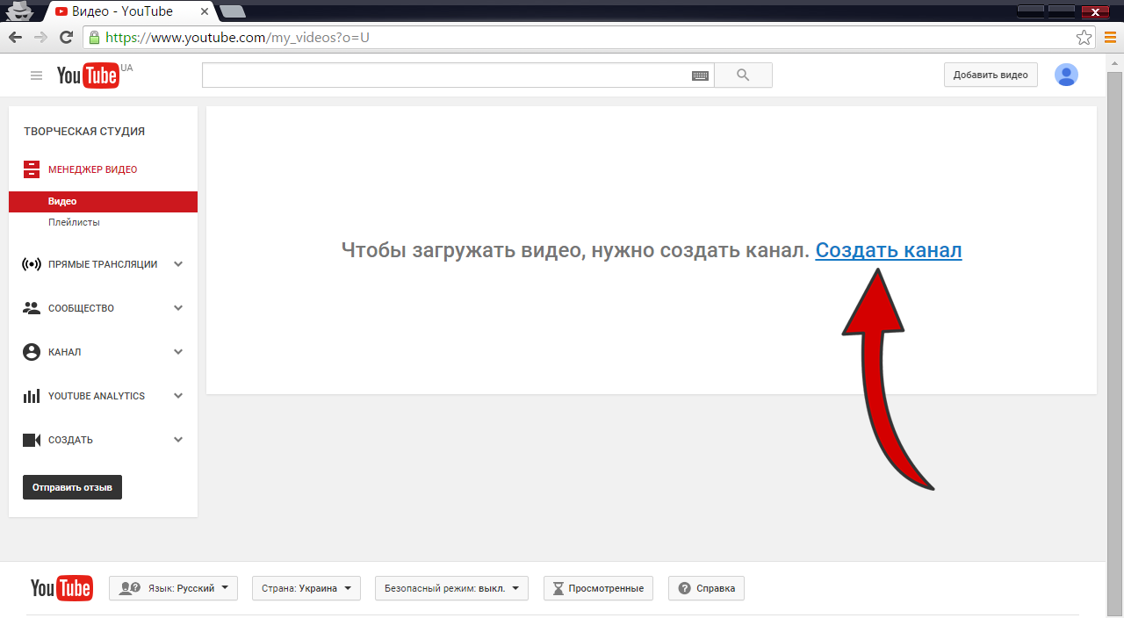Bookmark page with the star icon
The width and height of the screenshot is (1124, 618).
click(1084, 38)
